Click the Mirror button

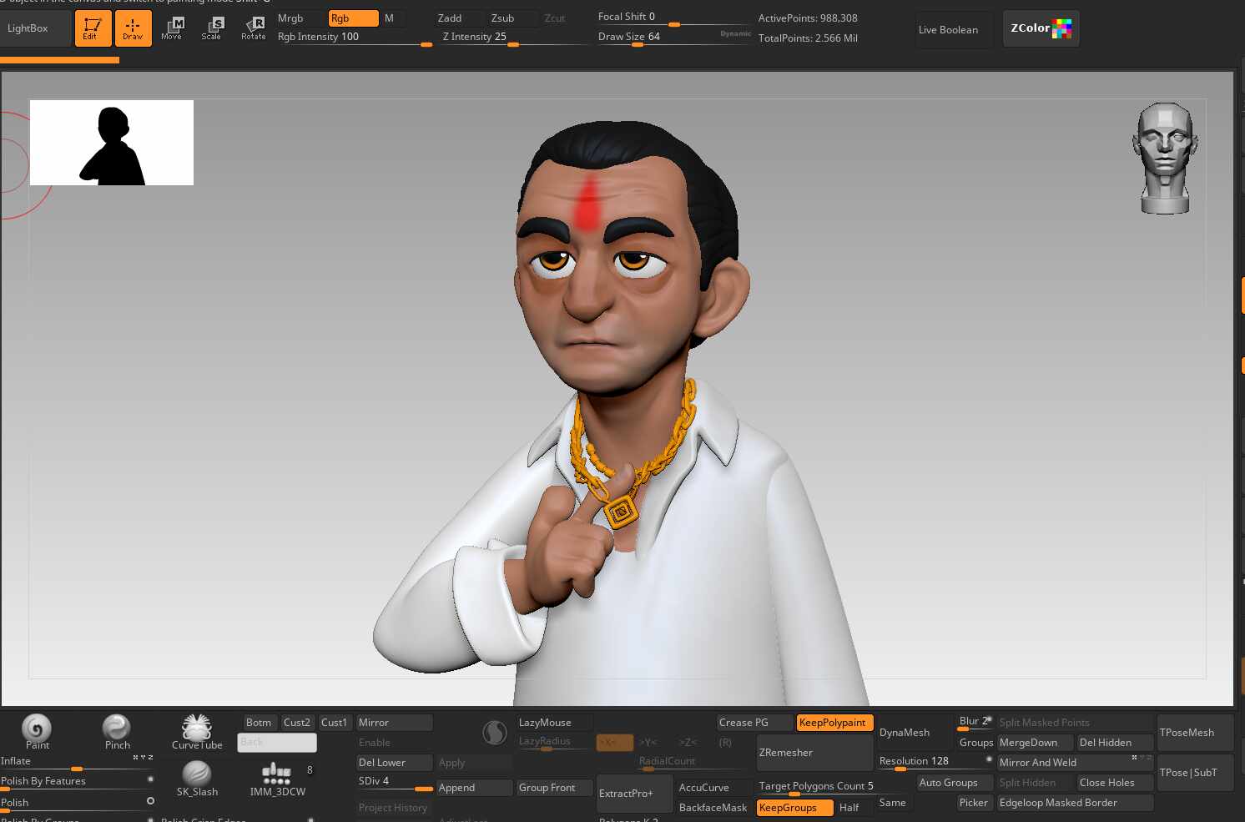(x=394, y=723)
